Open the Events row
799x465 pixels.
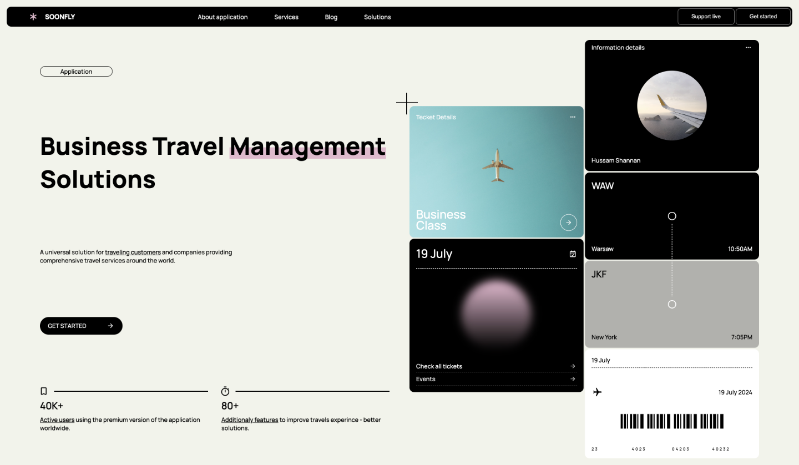click(496, 379)
